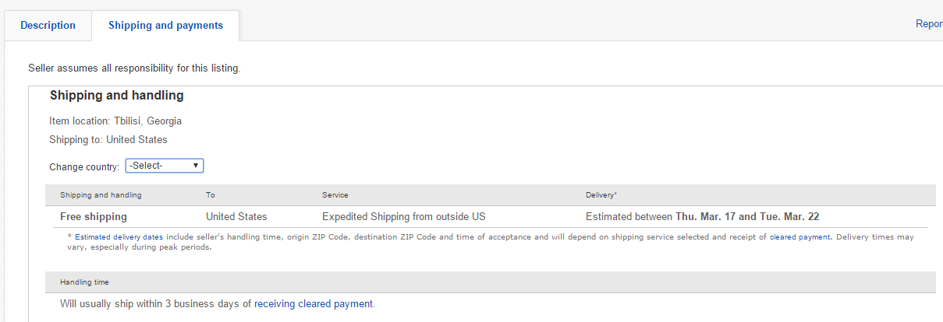Viewport: 943px width, 322px height.
Task: Open the Change country dropdown
Action: [x=165, y=166]
